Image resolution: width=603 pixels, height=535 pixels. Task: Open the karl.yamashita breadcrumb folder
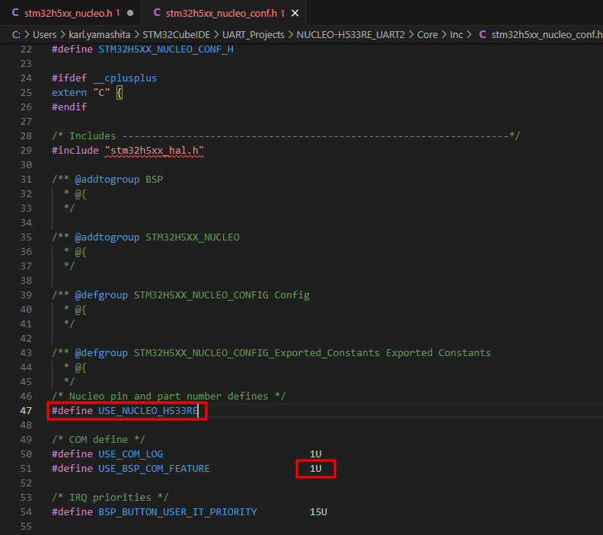pyautogui.click(x=100, y=34)
